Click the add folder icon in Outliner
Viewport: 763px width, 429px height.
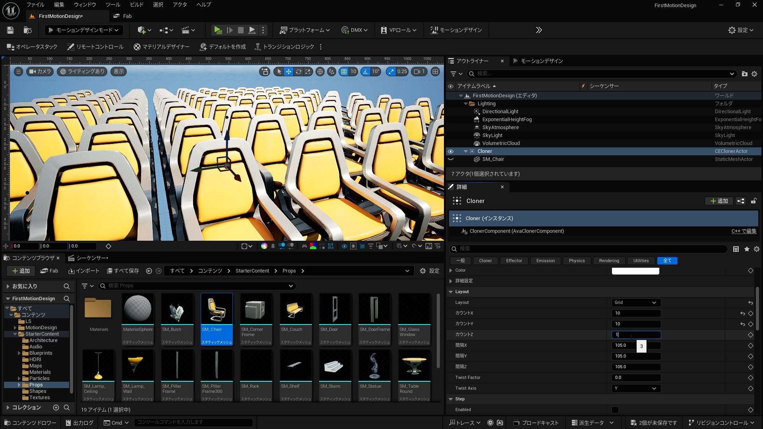744,74
